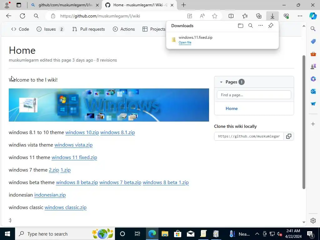
Task: Activate Read aloud icon in address bar
Action: [x=202, y=16]
